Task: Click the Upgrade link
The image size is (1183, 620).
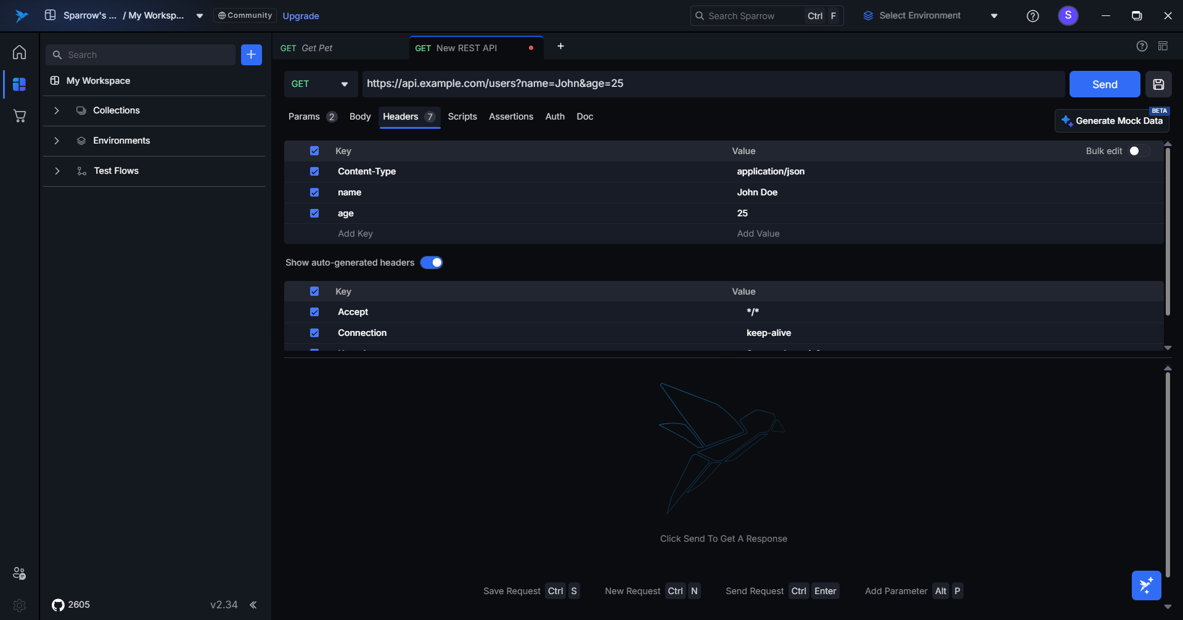Action: (301, 16)
